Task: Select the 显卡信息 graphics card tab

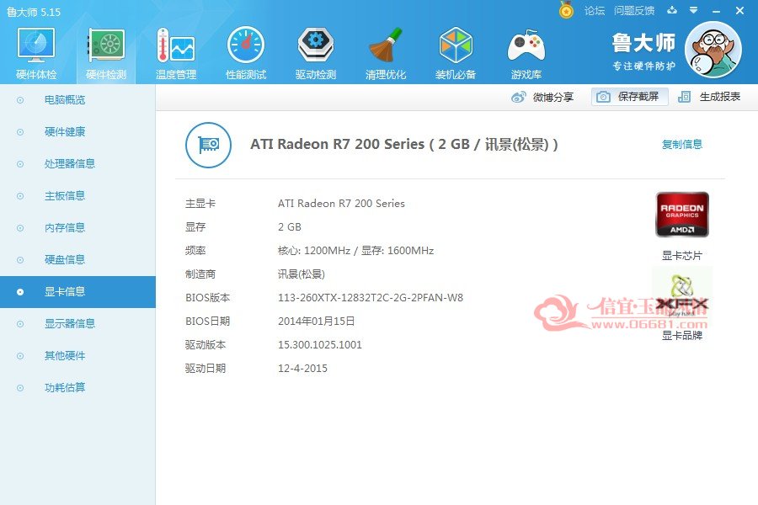Action: tap(77, 292)
